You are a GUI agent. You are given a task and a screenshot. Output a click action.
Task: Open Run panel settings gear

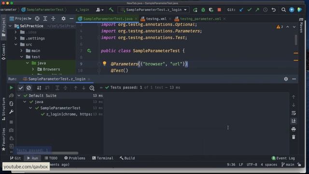pos(286,79)
